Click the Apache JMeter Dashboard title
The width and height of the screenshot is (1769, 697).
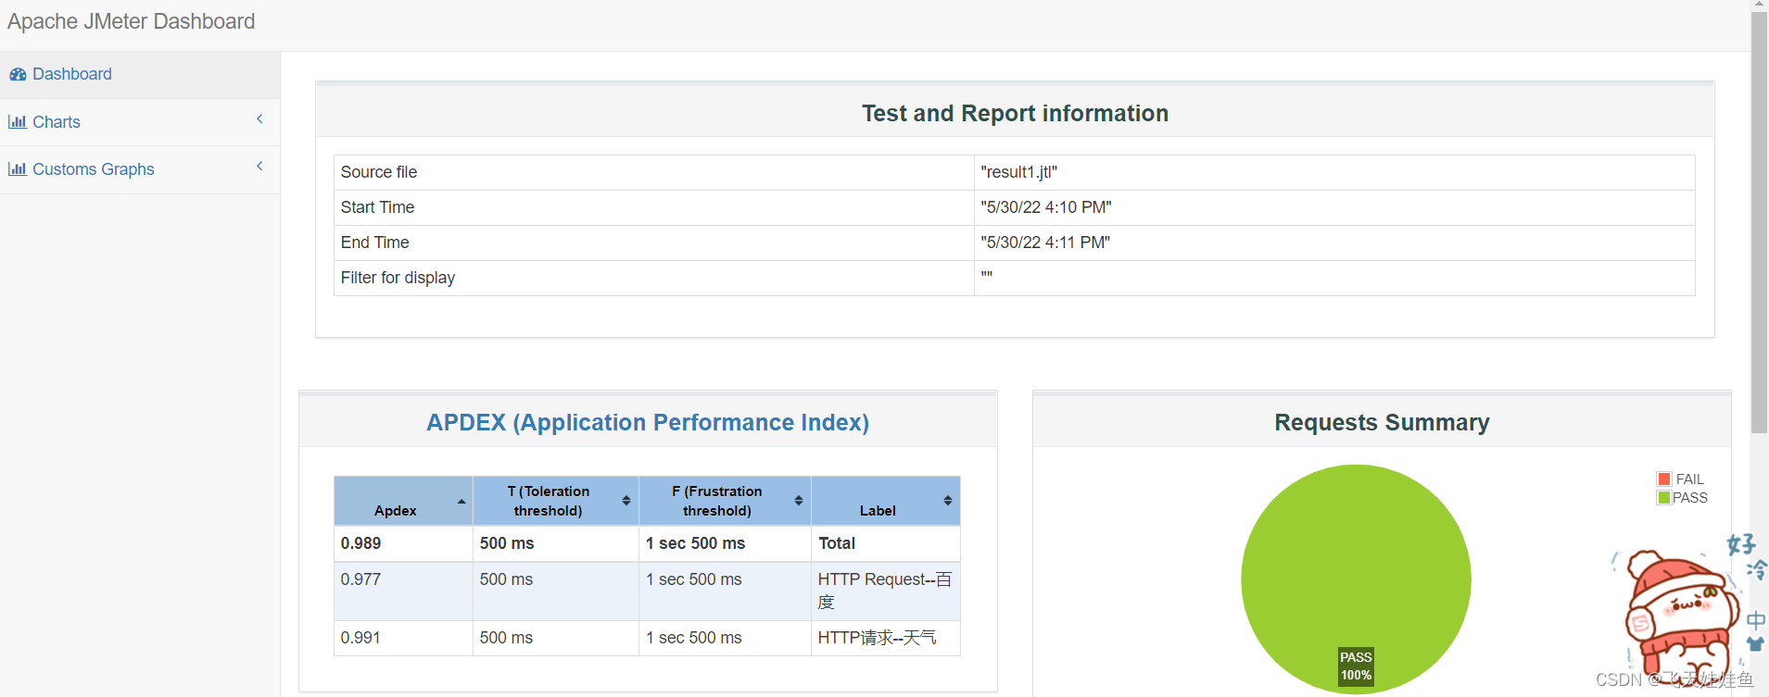point(131,21)
